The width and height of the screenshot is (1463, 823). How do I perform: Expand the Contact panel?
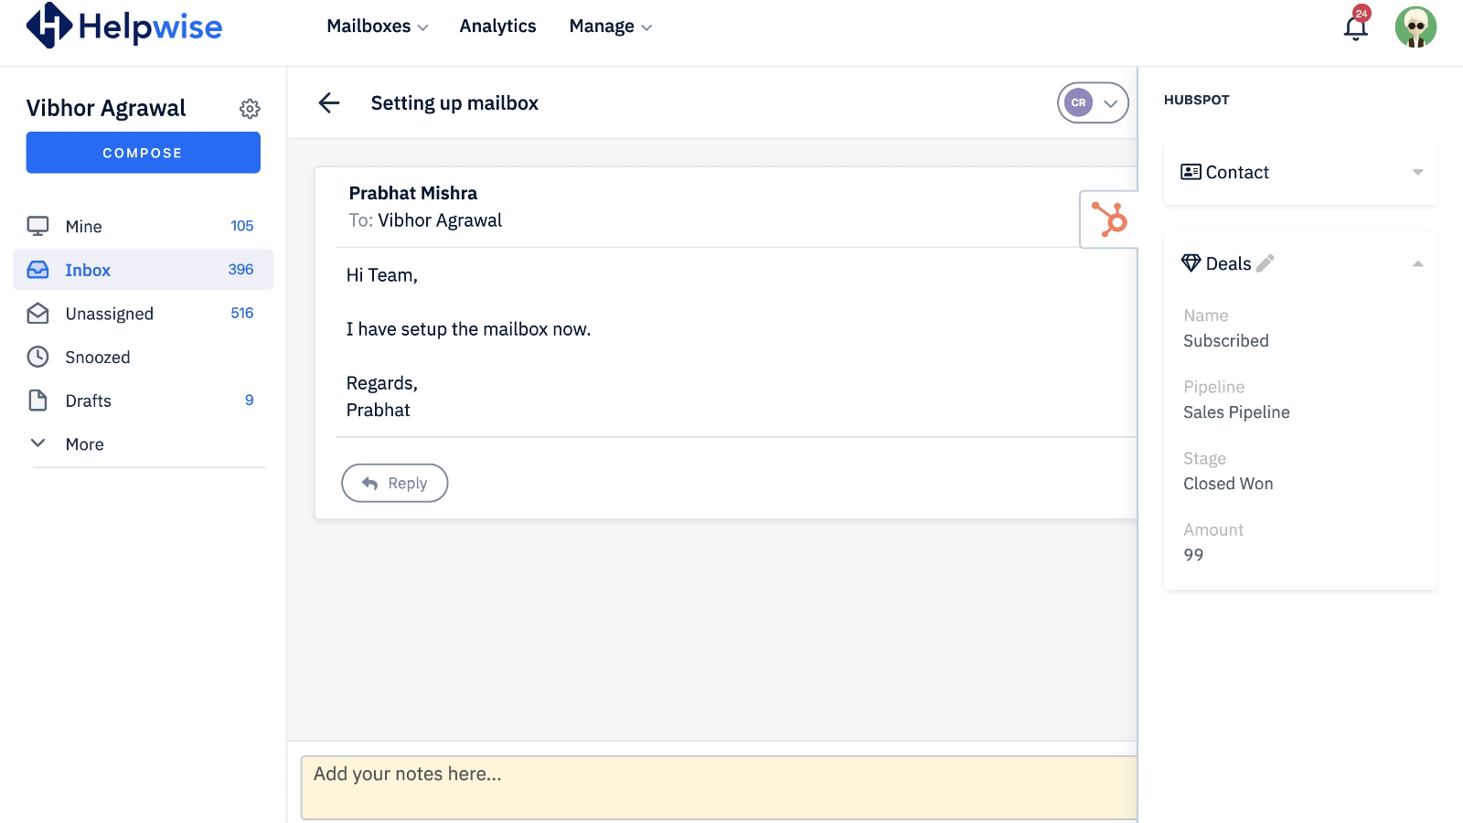tap(1418, 172)
